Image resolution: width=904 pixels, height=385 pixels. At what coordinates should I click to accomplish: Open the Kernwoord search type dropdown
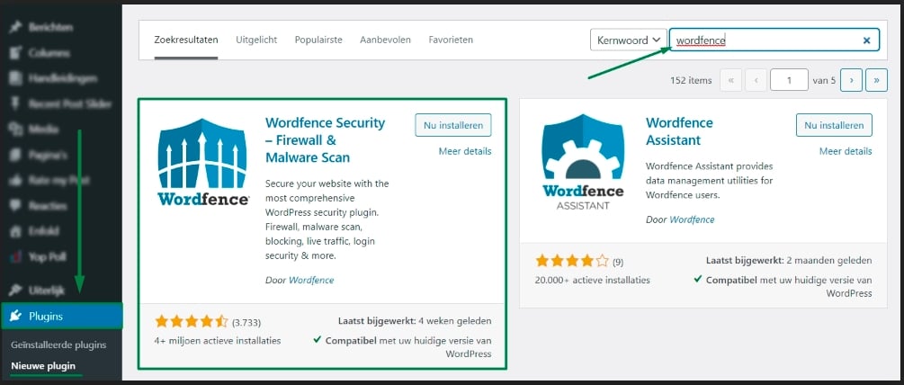tap(629, 40)
